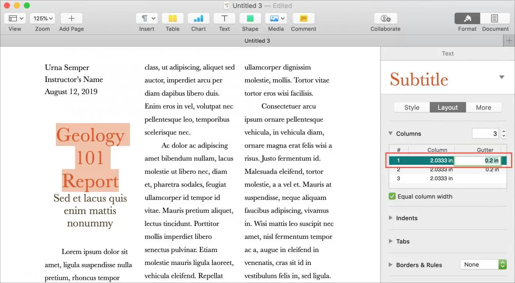Click the Collaborate icon
Screen dimensions: 515x283
point(385,18)
